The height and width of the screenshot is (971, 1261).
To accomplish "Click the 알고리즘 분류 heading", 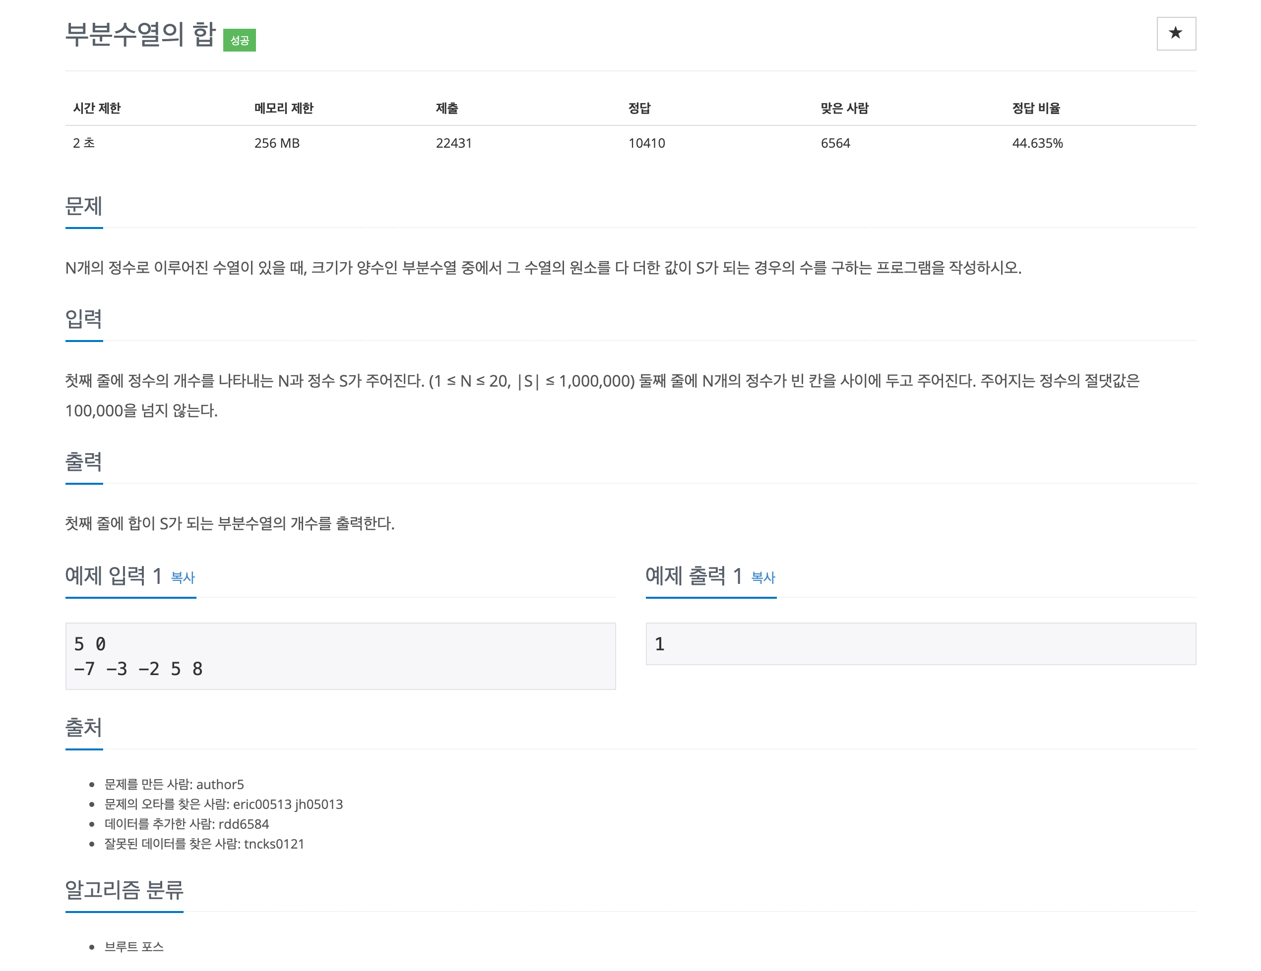I will pyautogui.click(x=124, y=890).
